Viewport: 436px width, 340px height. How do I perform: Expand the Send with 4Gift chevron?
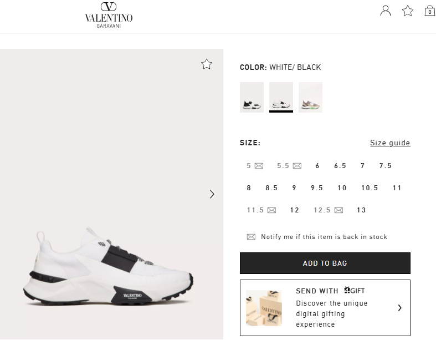pyautogui.click(x=399, y=308)
